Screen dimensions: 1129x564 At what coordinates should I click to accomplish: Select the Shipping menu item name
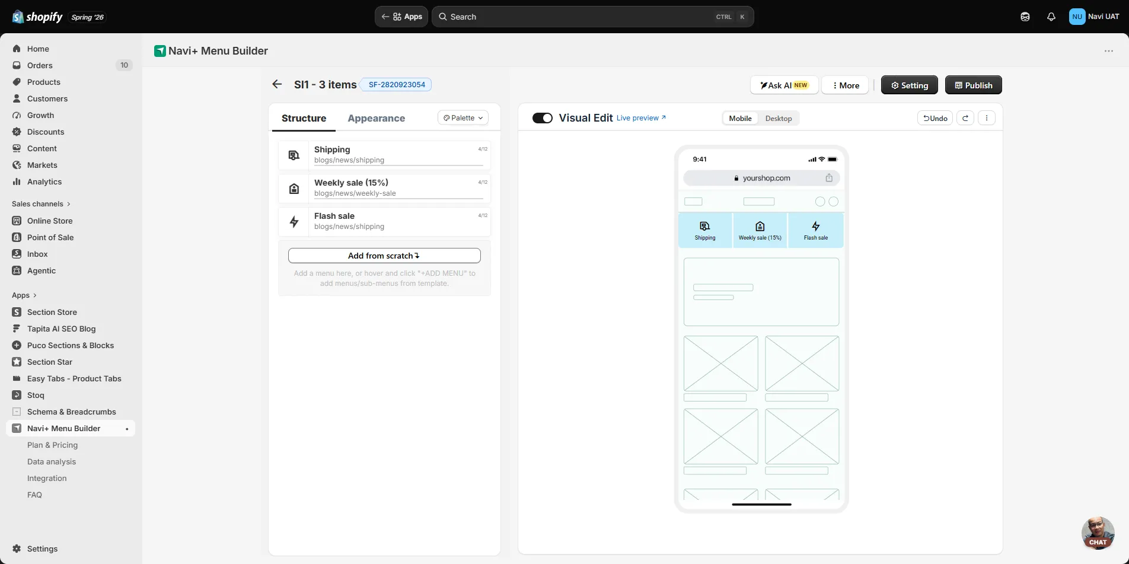coord(332,149)
